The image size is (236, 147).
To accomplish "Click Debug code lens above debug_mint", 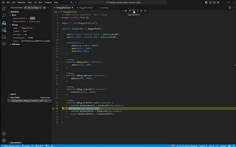I will (x=71, y=60).
